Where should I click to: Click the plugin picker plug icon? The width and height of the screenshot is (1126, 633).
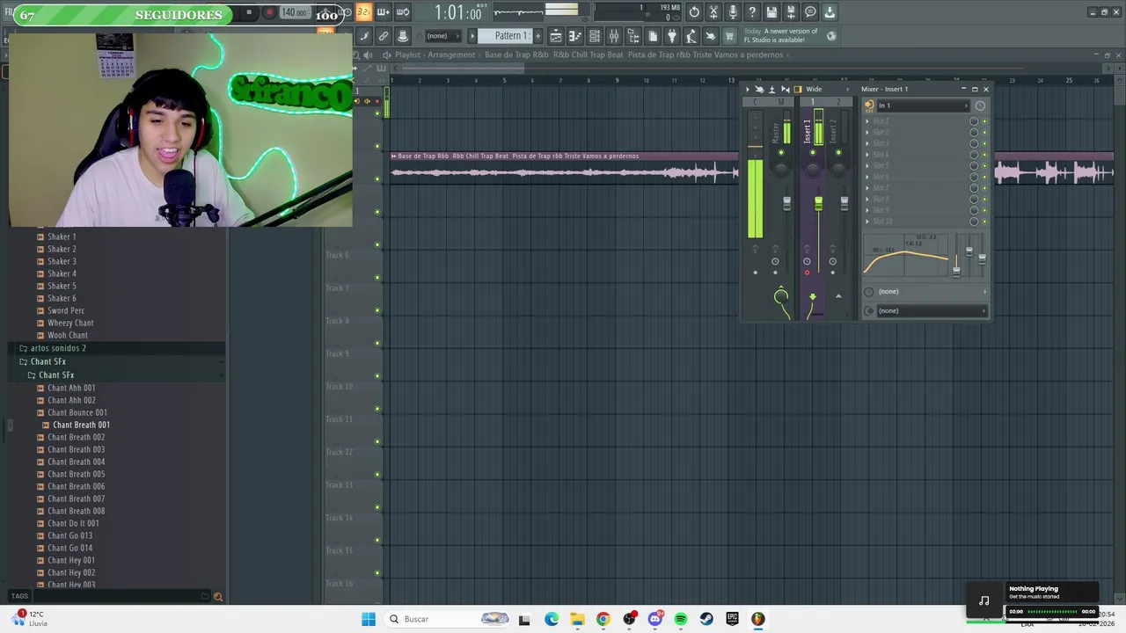tap(672, 36)
